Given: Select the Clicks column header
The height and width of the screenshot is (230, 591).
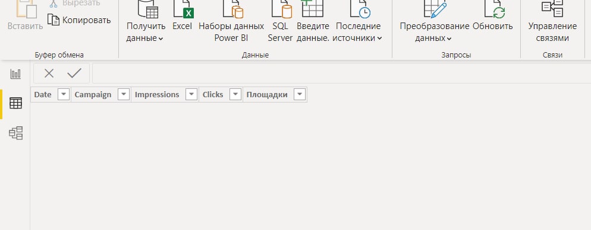Looking at the screenshot, I should (213, 95).
